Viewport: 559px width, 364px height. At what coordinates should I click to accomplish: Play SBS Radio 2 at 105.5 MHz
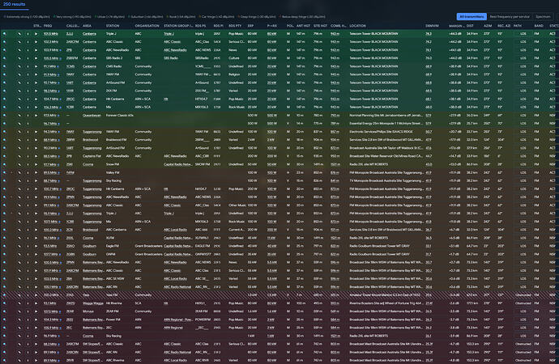[x=36, y=58]
